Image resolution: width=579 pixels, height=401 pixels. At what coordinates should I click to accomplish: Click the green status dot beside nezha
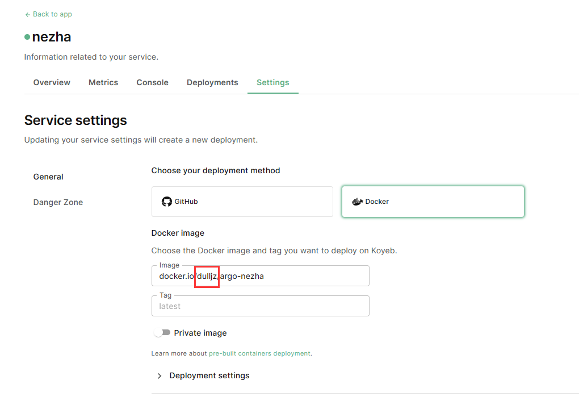(27, 37)
